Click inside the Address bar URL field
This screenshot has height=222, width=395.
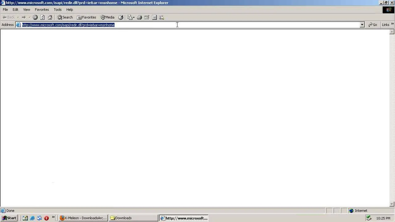pos(191,25)
